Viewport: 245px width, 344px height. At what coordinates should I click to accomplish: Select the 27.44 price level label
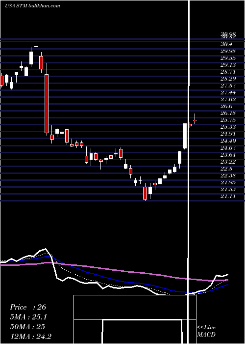[228, 93]
